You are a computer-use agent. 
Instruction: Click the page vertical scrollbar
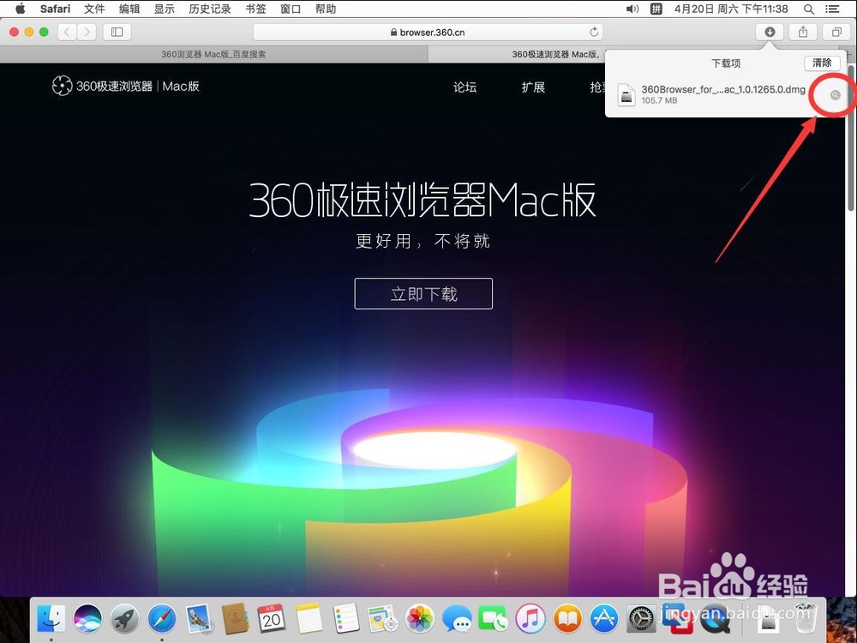point(851,136)
